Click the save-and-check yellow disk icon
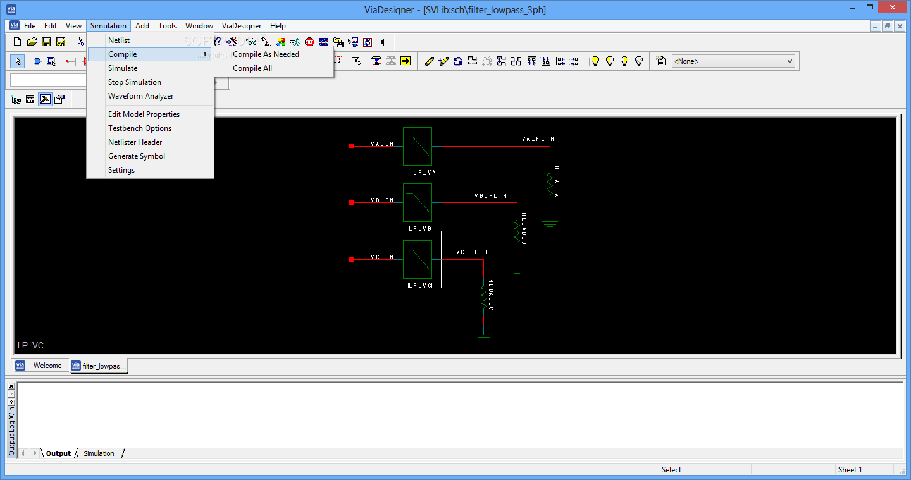Screen dimensions: 911x480 [61, 42]
